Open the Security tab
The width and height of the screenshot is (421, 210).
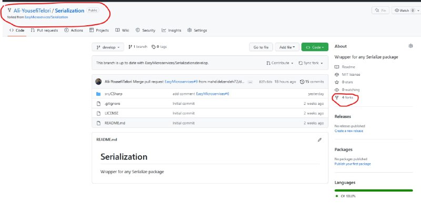(x=146, y=31)
